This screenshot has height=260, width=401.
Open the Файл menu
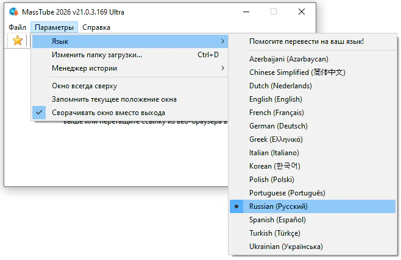coord(18,27)
